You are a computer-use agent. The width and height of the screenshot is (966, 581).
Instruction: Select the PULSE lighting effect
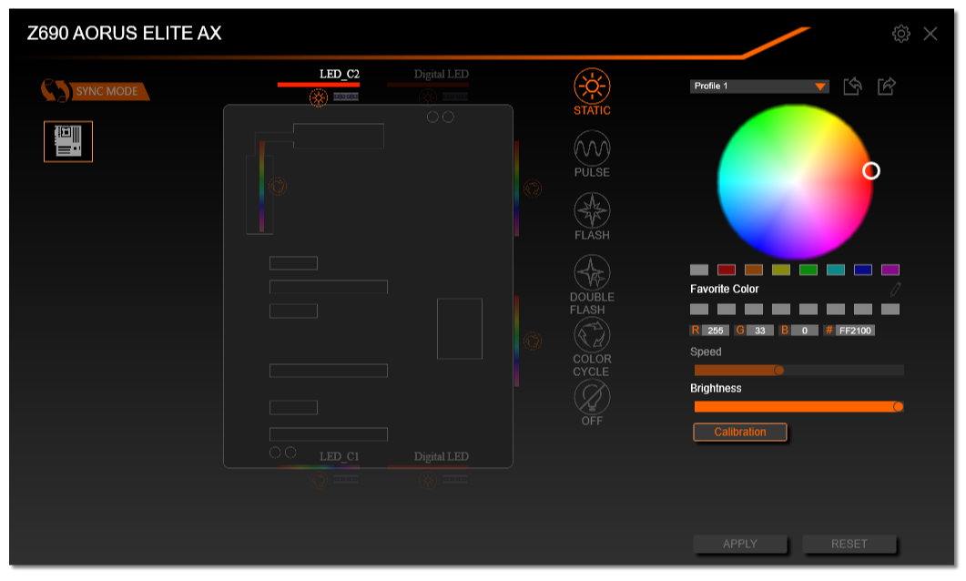tap(592, 155)
